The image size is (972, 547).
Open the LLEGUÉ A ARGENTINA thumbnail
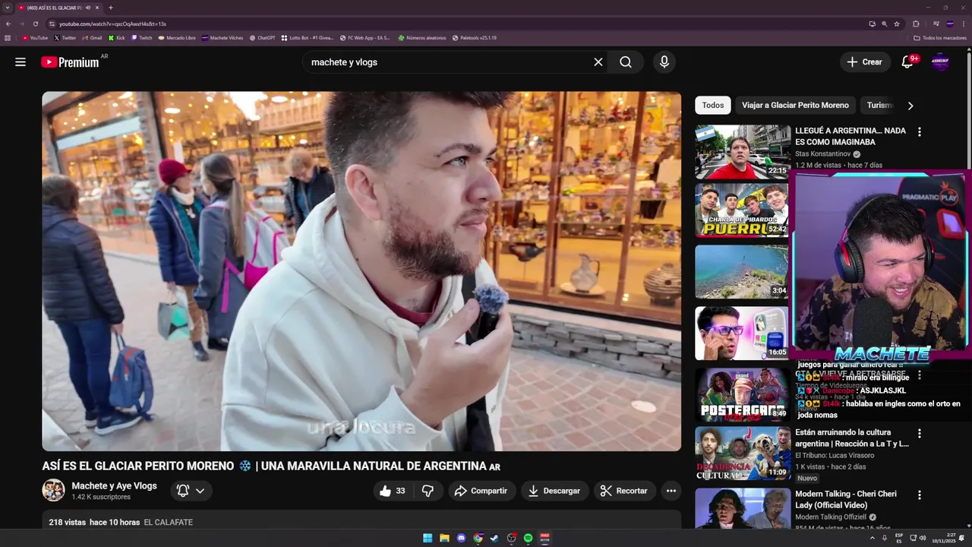[742, 151]
